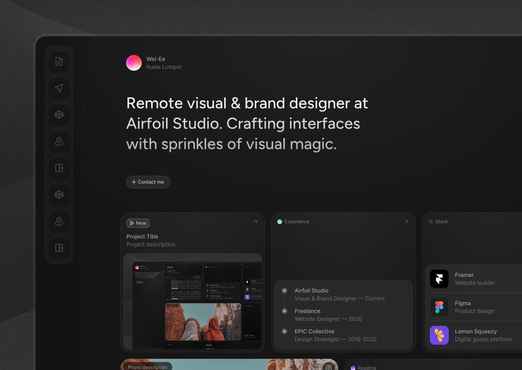
Task: Click the document page icon in sidebar
Action: coord(59,61)
